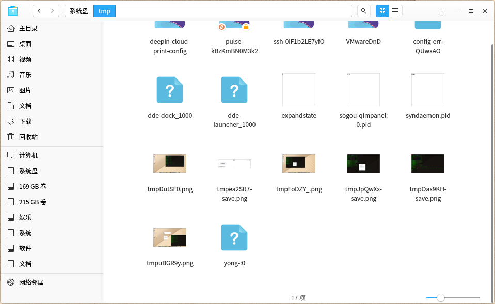Image resolution: width=495 pixels, height=304 pixels.
Task: Select the tmpFoDZY_.png thumbnail
Action: tap(299, 164)
